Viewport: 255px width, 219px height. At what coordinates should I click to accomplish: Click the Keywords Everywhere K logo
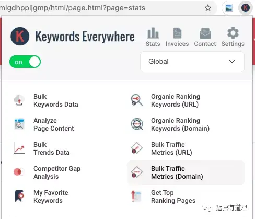tap(20, 36)
